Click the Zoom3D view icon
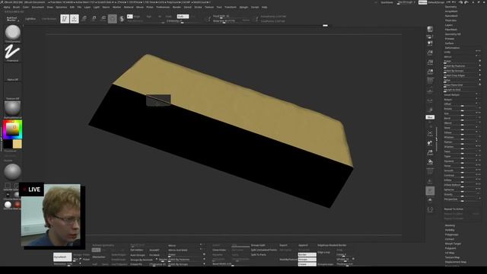 (x=430, y=152)
